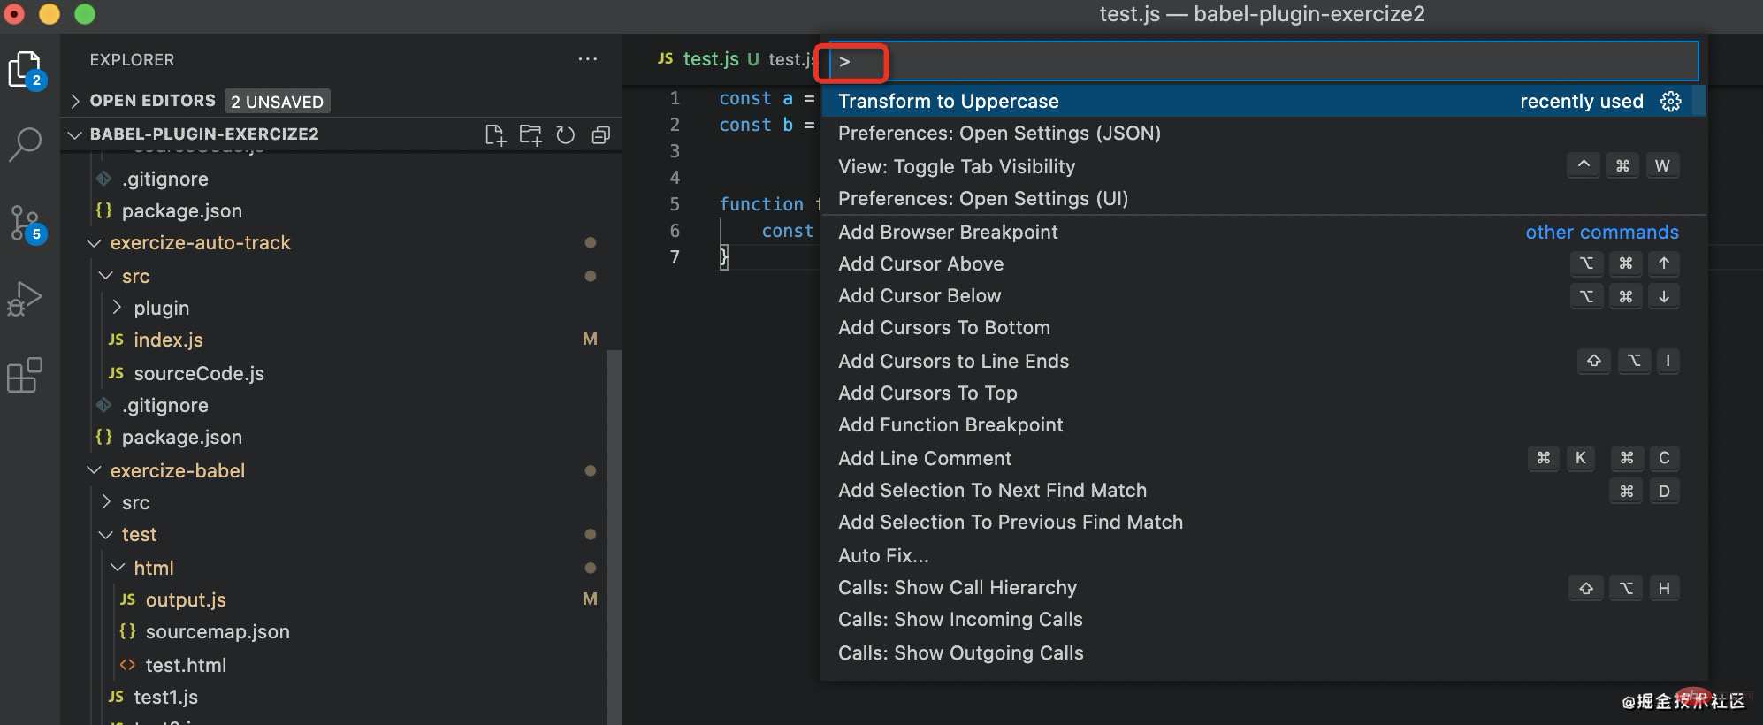This screenshot has width=1763, height=725.
Task: Expand the OPEN EDITORS section
Action: (x=152, y=101)
